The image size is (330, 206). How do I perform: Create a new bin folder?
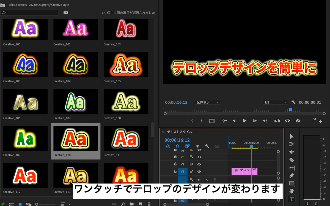(x=132, y=204)
